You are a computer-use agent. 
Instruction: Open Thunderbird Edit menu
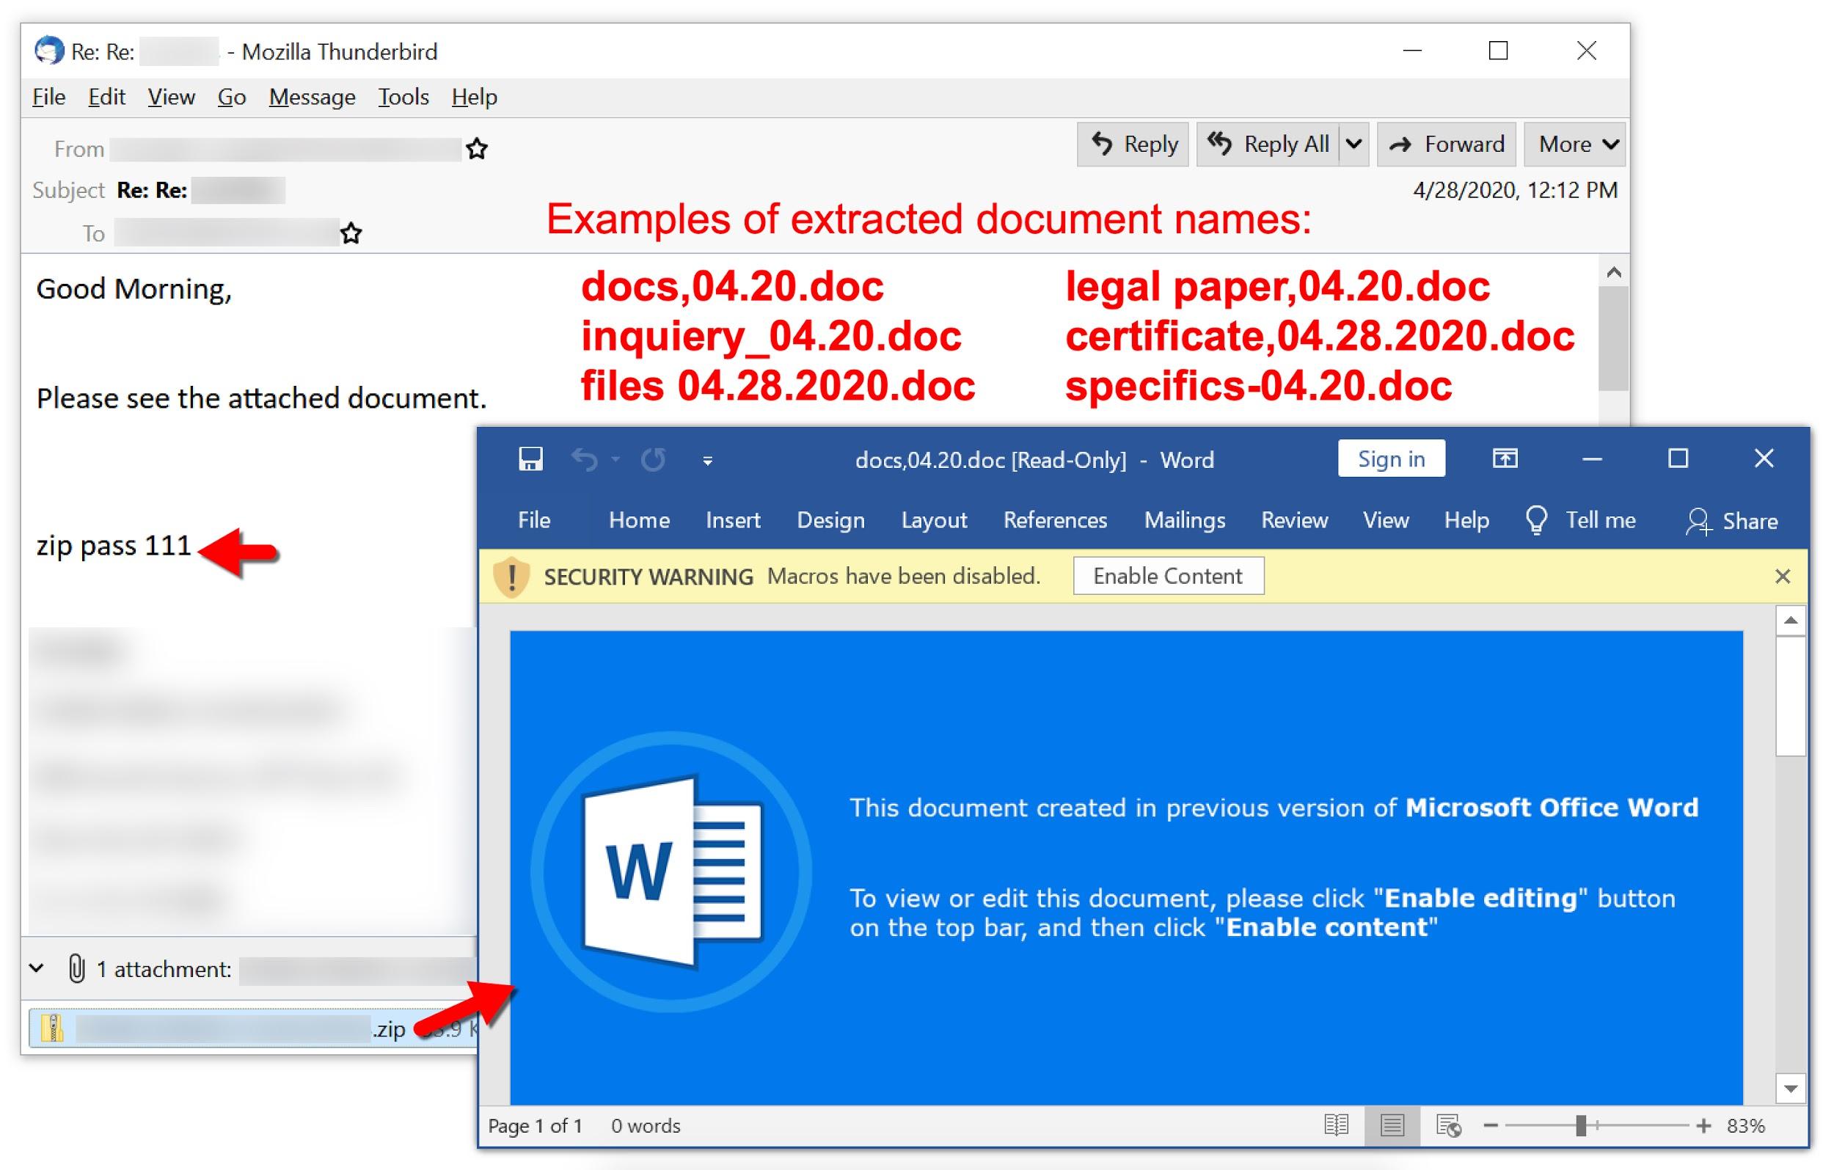(106, 97)
